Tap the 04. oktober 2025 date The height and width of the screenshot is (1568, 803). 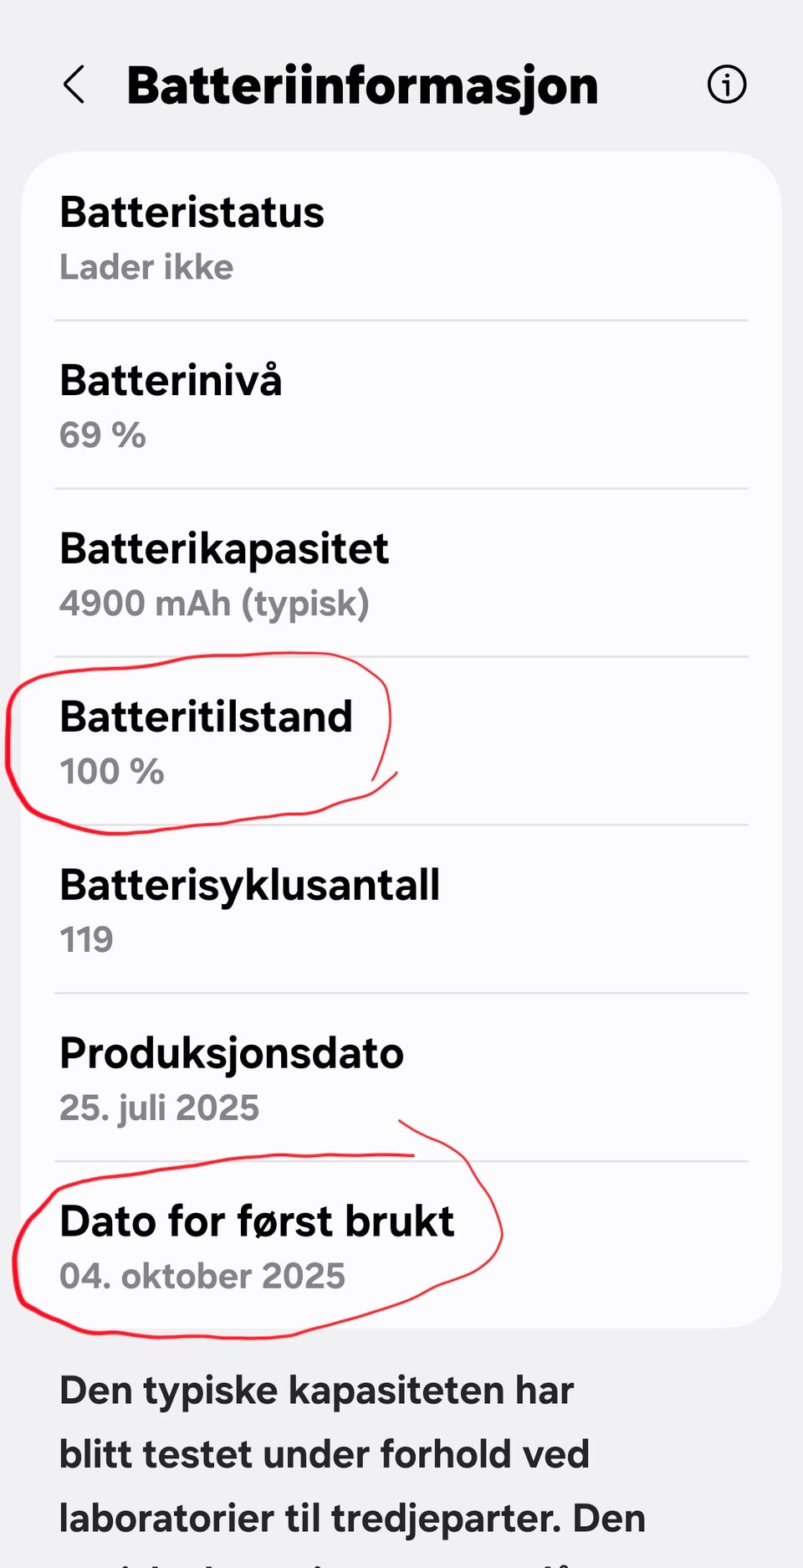click(x=202, y=1277)
